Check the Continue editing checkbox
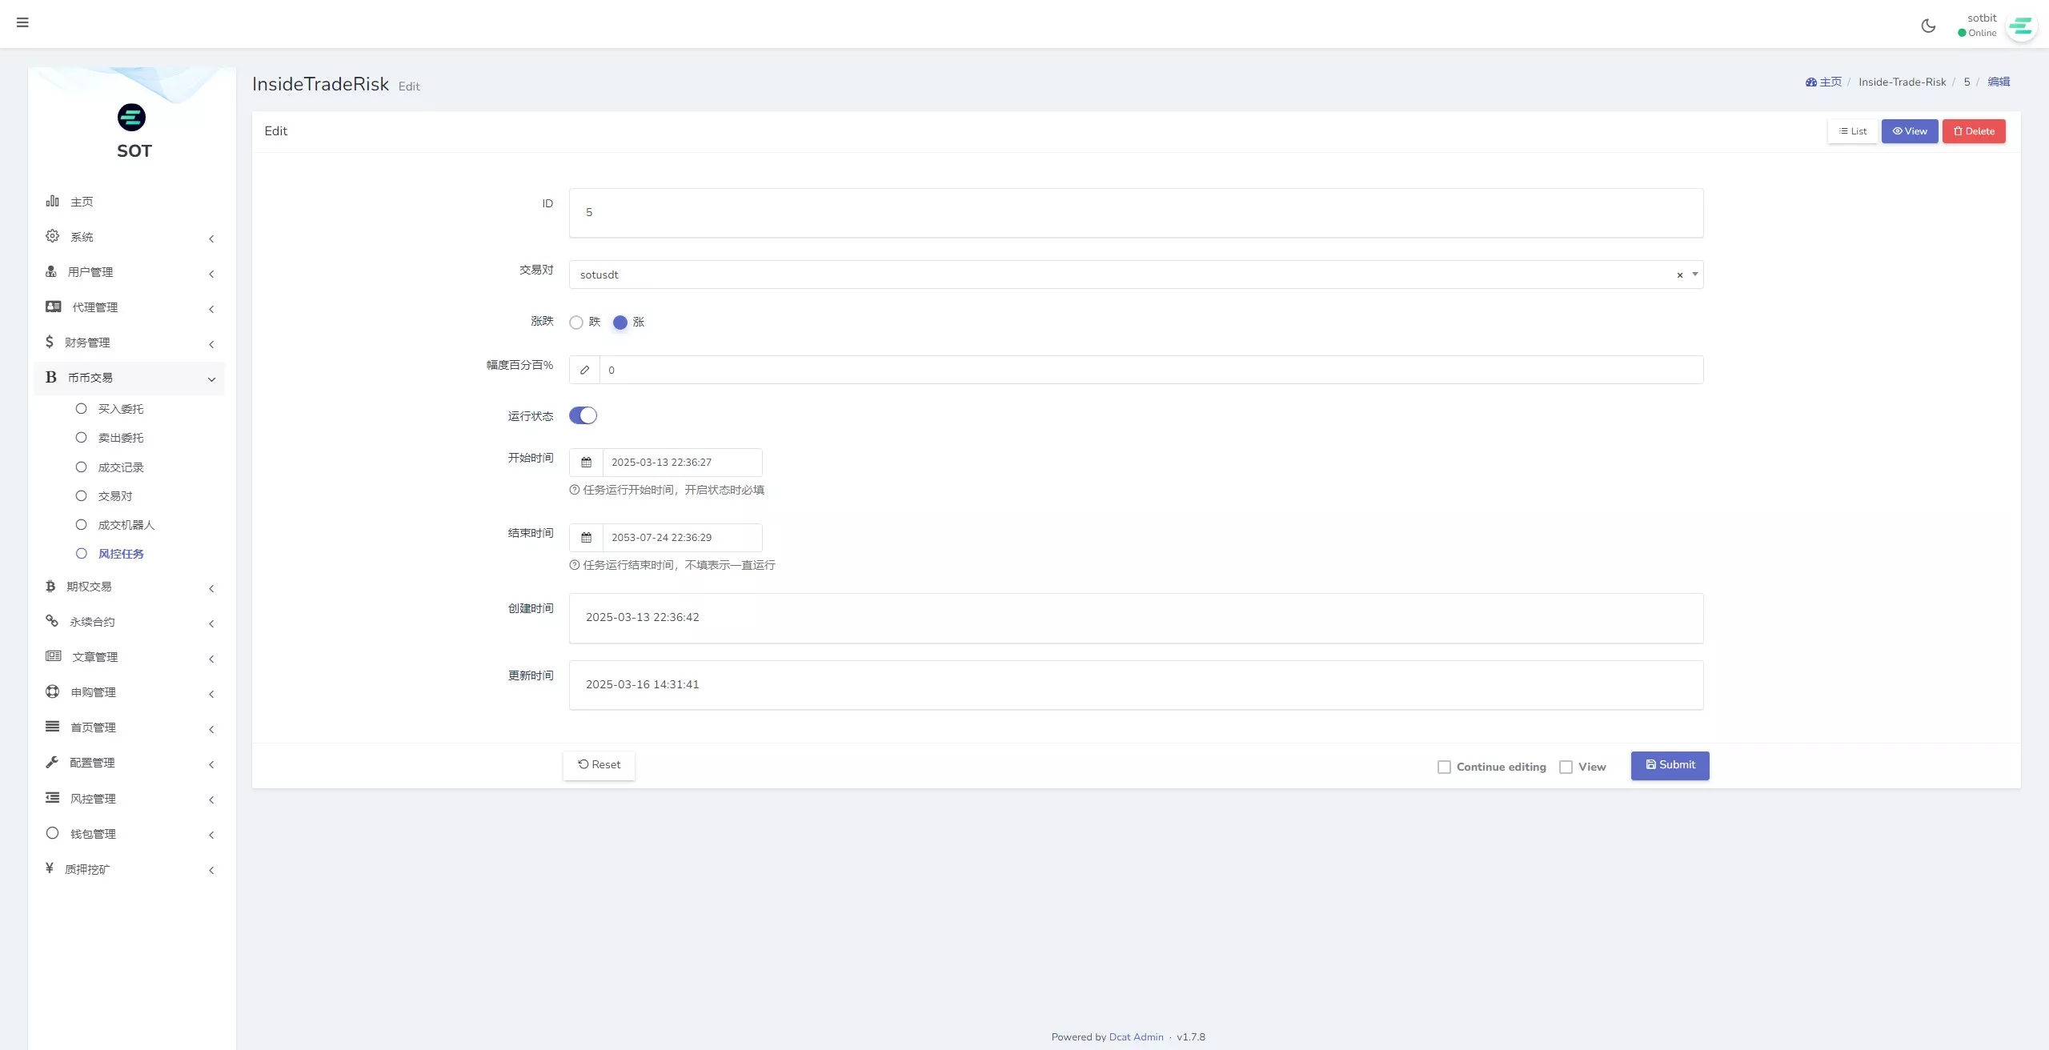The width and height of the screenshot is (2049, 1050). click(x=1444, y=767)
